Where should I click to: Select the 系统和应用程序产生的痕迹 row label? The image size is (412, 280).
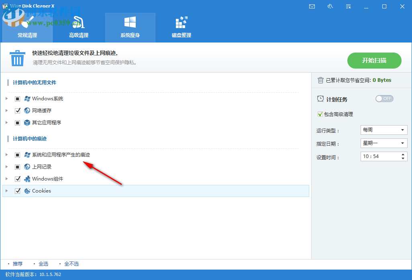pos(61,155)
